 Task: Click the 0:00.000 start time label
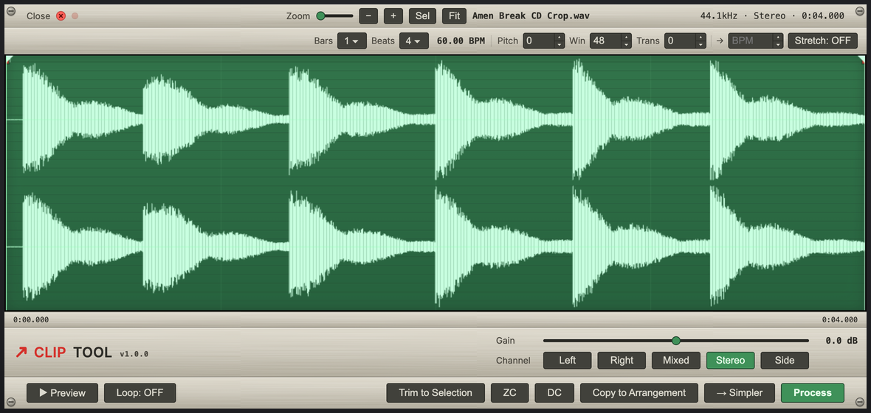tap(31, 320)
